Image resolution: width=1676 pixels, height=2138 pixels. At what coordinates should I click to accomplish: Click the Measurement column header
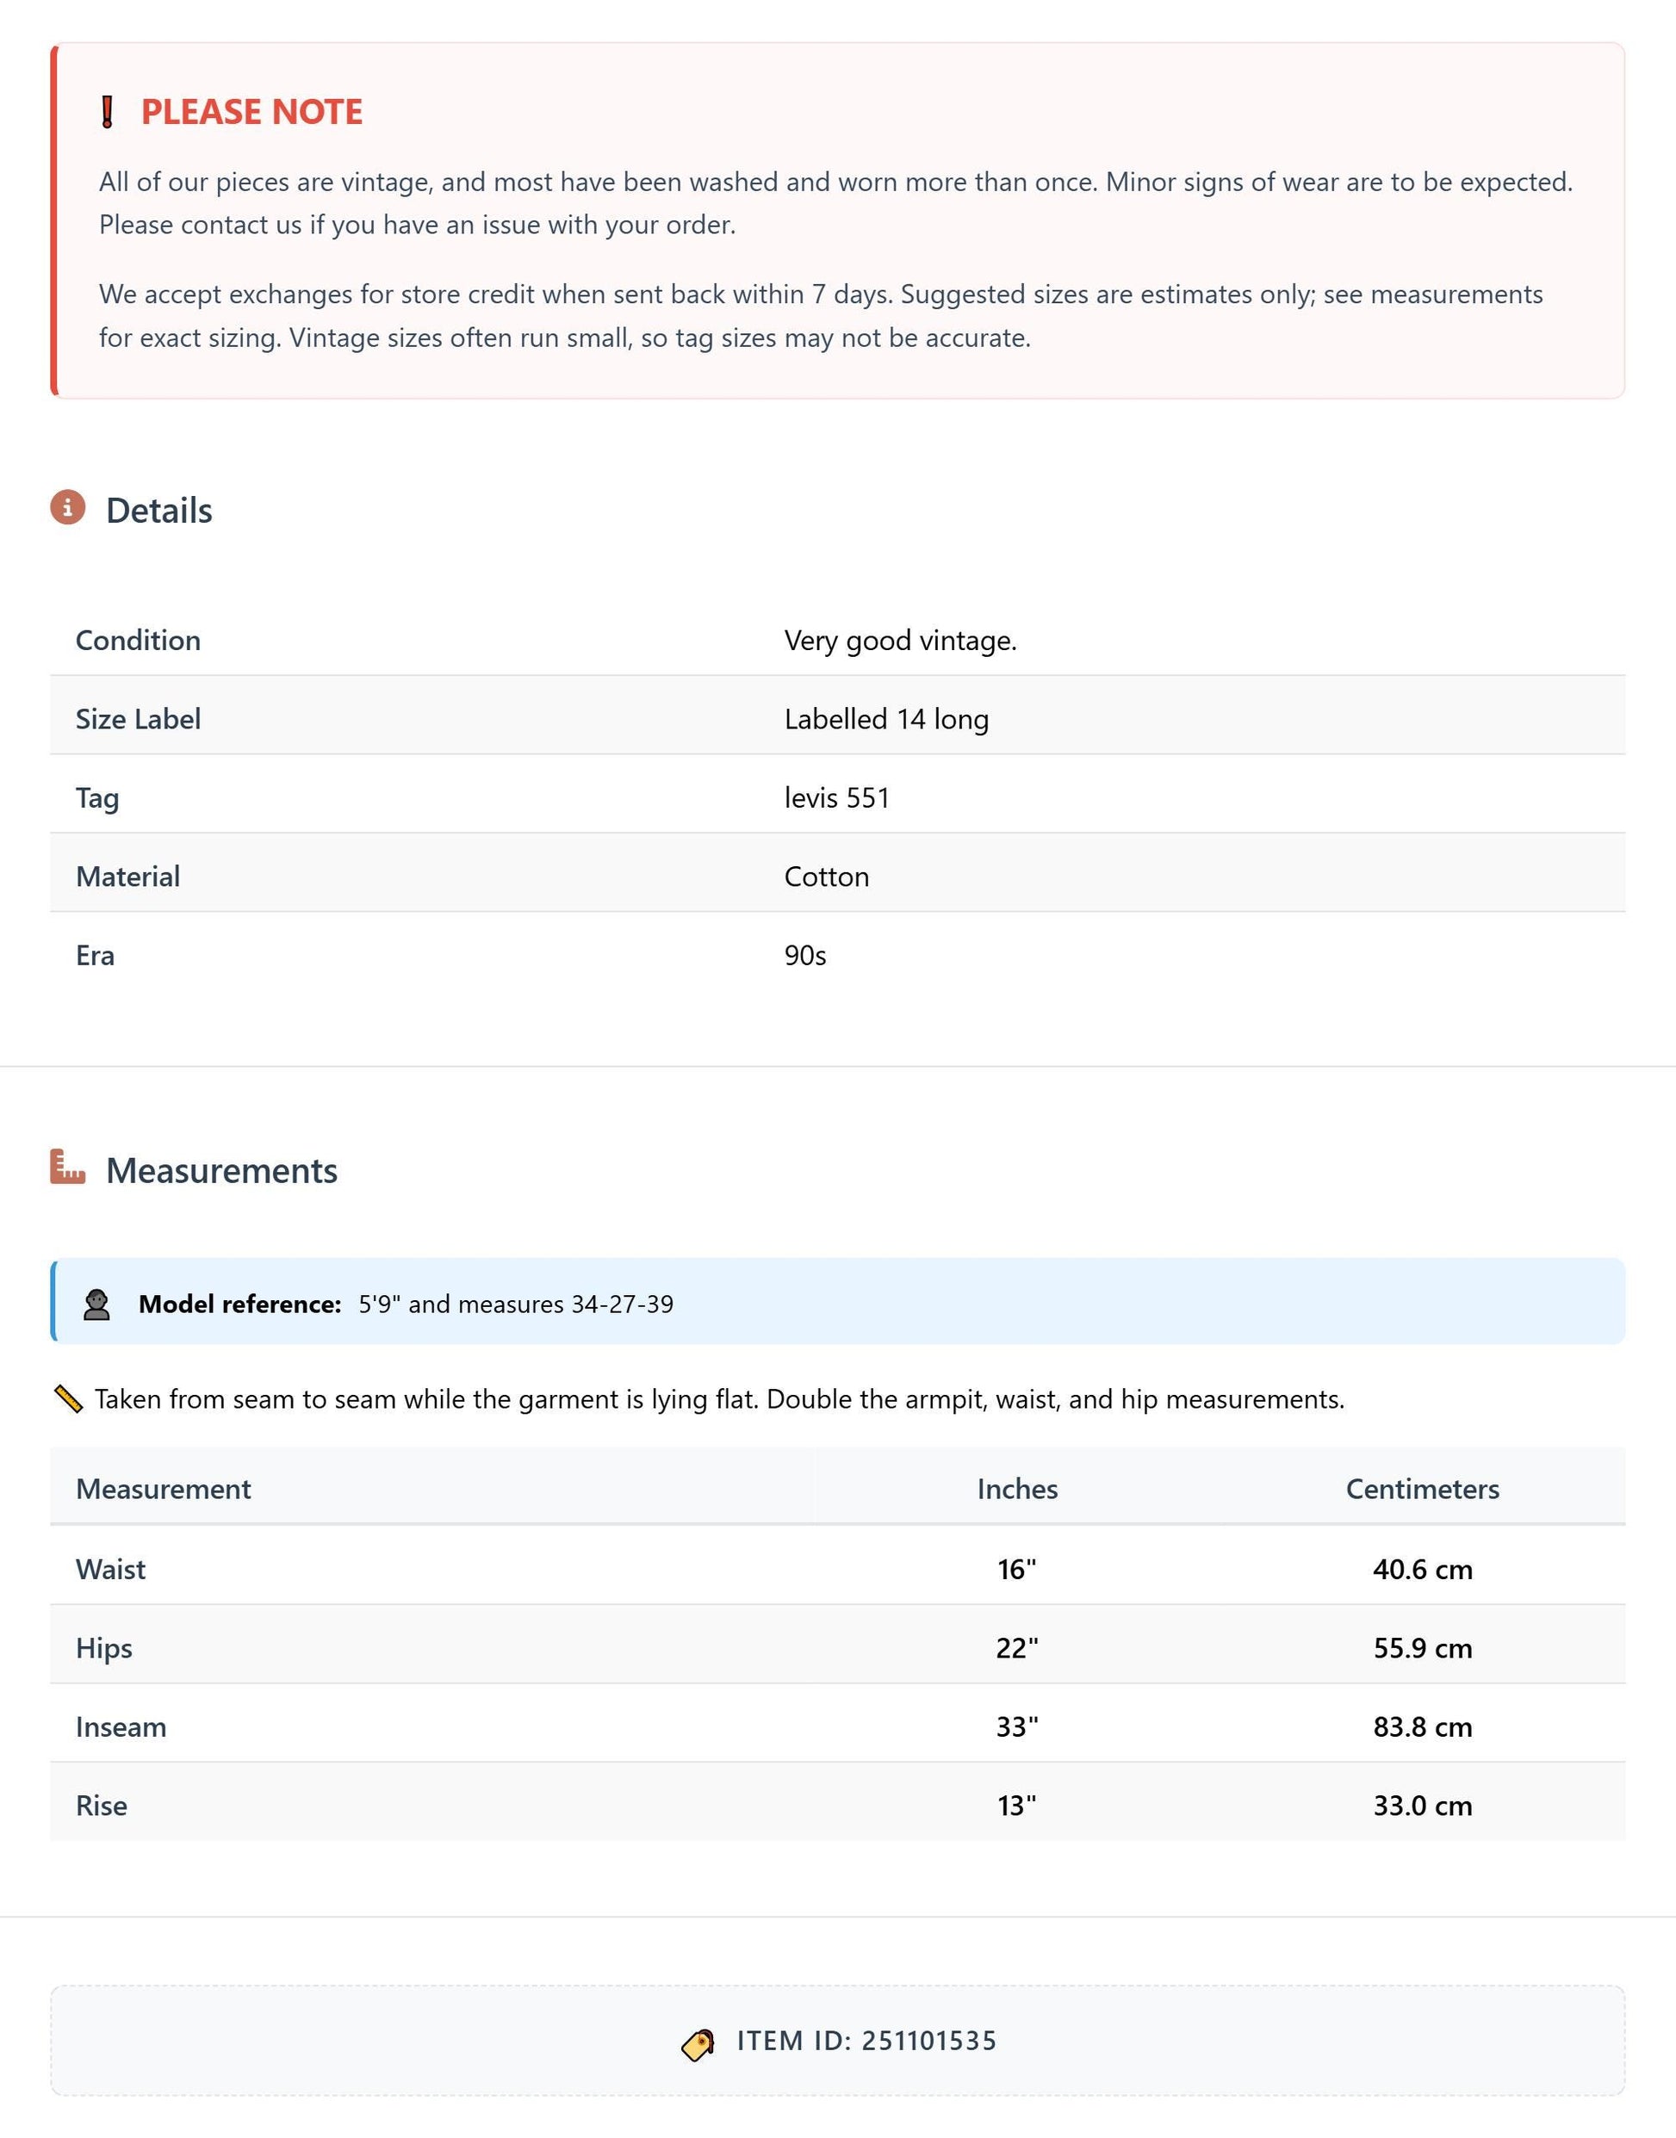[x=164, y=1489]
